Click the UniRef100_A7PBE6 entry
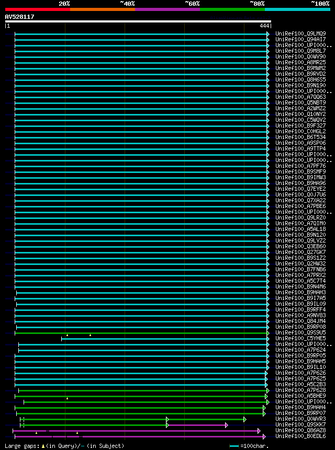 click(x=300, y=206)
